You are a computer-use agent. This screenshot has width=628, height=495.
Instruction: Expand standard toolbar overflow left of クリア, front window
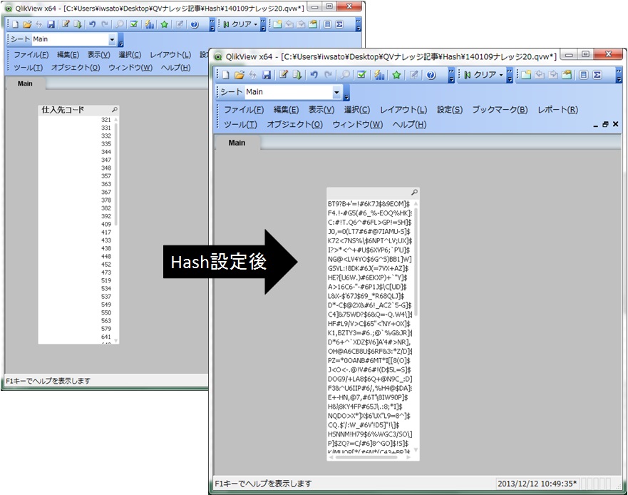point(451,75)
